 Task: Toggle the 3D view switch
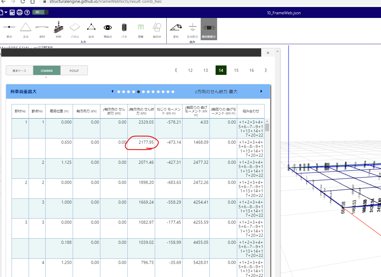tap(40, 12)
